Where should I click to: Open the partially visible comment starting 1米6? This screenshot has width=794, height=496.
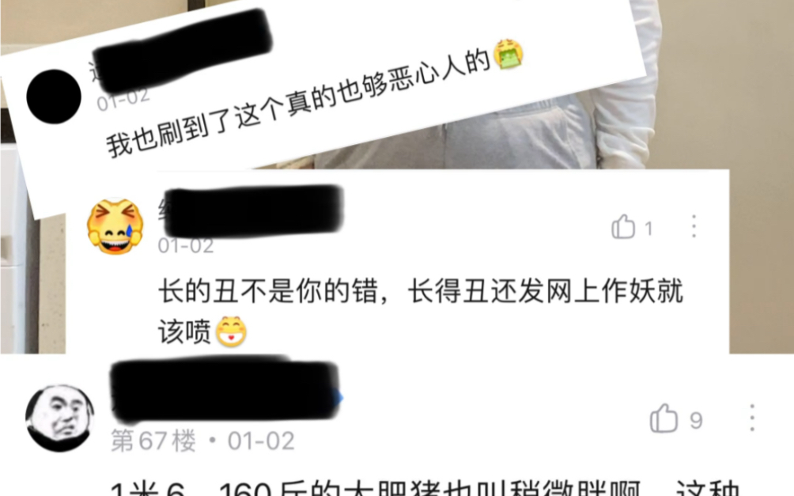[x=425, y=487]
